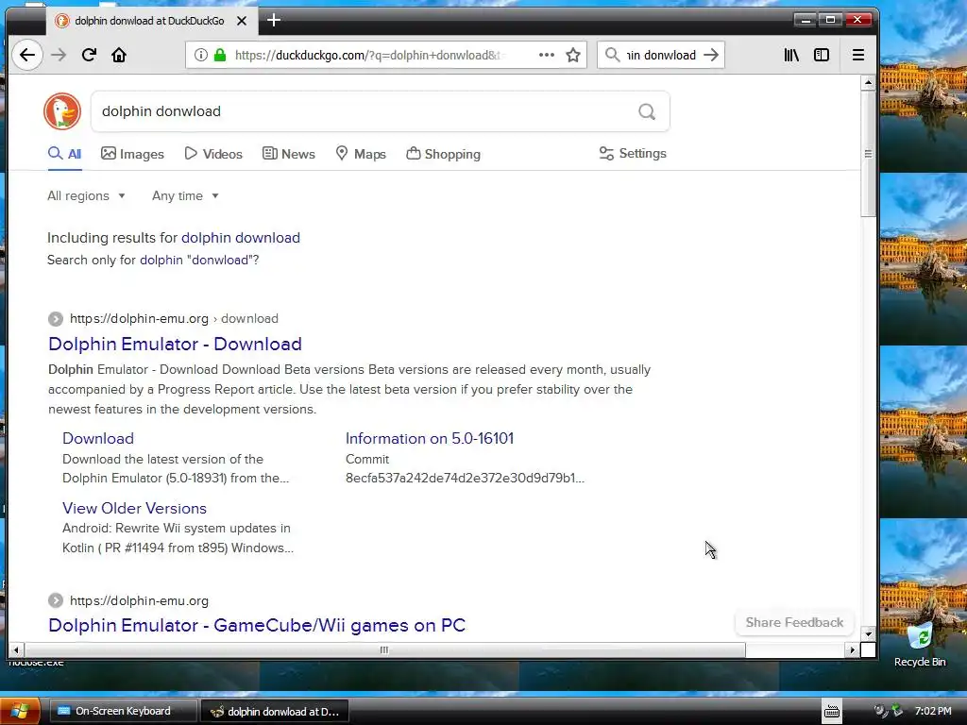Screen dimensions: 967x725
Task: Open the DuckDuckGo Settings menu
Action: click(633, 154)
